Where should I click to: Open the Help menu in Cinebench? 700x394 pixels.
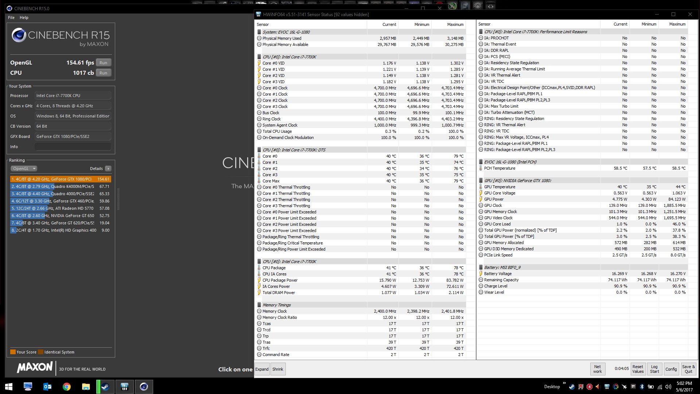pyautogui.click(x=24, y=18)
